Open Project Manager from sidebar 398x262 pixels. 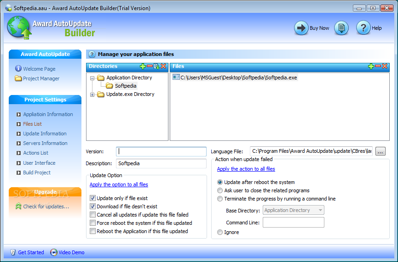point(41,78)
